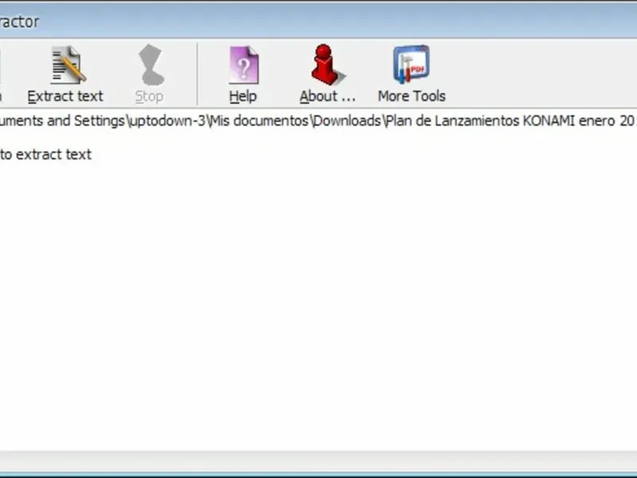The image size is (637, 478).
Task: Click the grey status bar at bottom
Action: [x=318, y=462]
